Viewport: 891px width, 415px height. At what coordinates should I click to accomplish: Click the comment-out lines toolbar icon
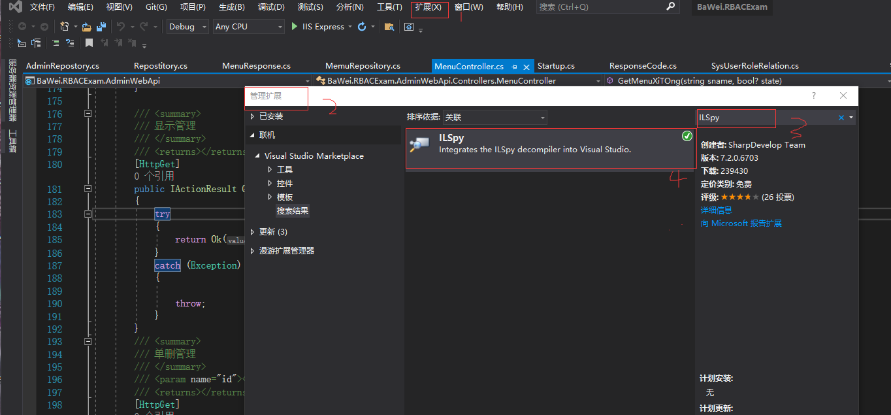(56, 43)
